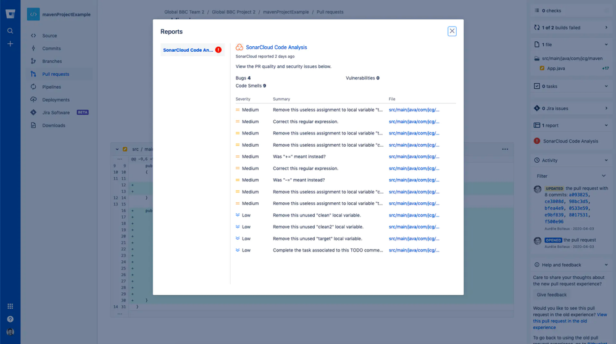
Task: Open file link for 'Was "+=" meant instead?'
Action: click(x=414, y=157)
